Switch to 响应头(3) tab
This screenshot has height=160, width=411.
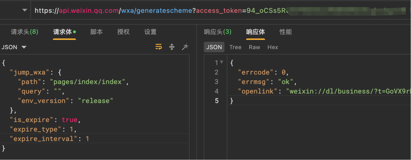tap(217, 32)
